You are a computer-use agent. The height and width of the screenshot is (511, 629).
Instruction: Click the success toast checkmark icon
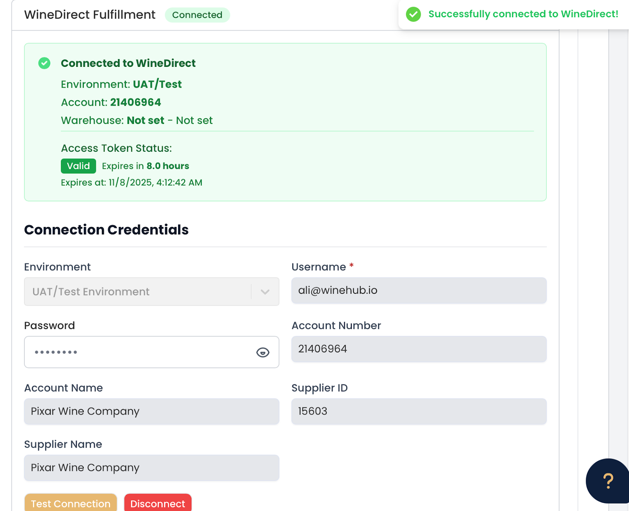click(x=413, y=14)
